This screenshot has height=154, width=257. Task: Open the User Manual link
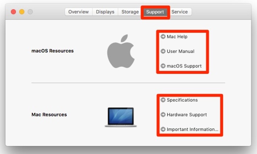(x=181, y=51)
